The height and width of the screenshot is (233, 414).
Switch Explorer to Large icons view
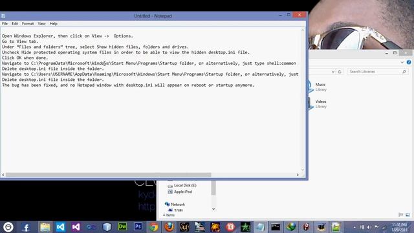tap(408, 215)
